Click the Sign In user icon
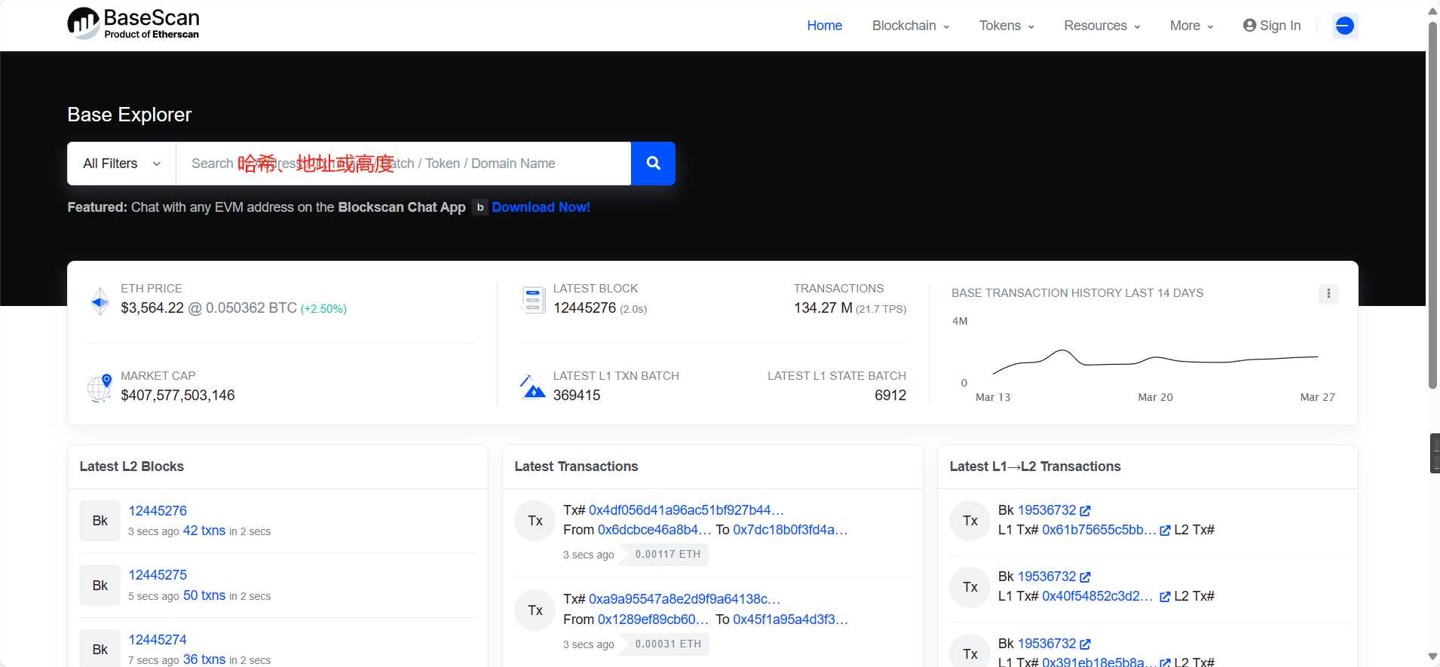Screen dimensions: 1440x667 pyautogui.click(x=1249, y=26)
